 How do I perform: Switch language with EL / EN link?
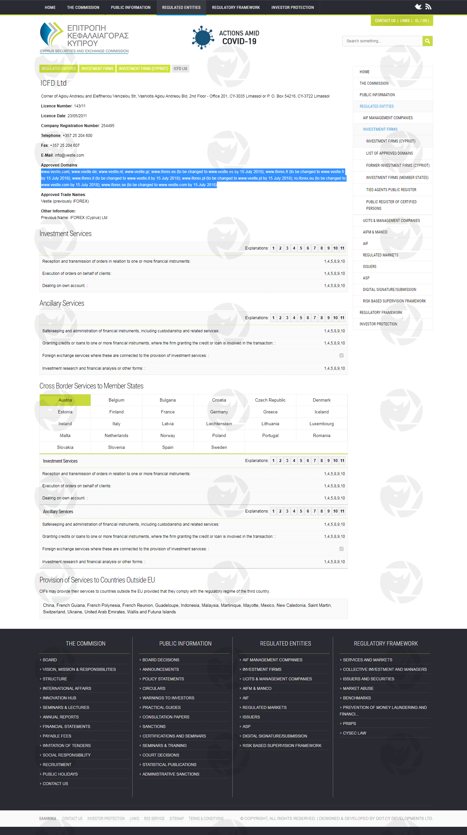[x=421, y=21]
